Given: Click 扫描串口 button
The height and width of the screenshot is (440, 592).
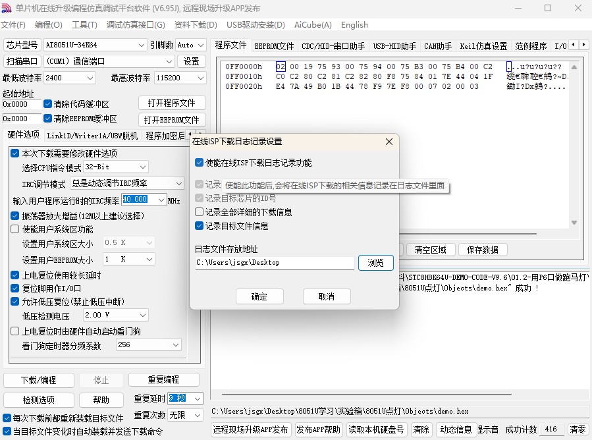Looking at the screenshot, I should [22, 61].
